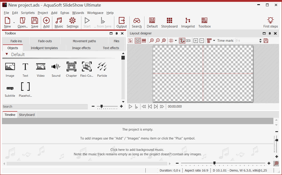Rewind preview playback
This screenshot has height=175, width=282.
pyautogui.click(x=144, y=107)
